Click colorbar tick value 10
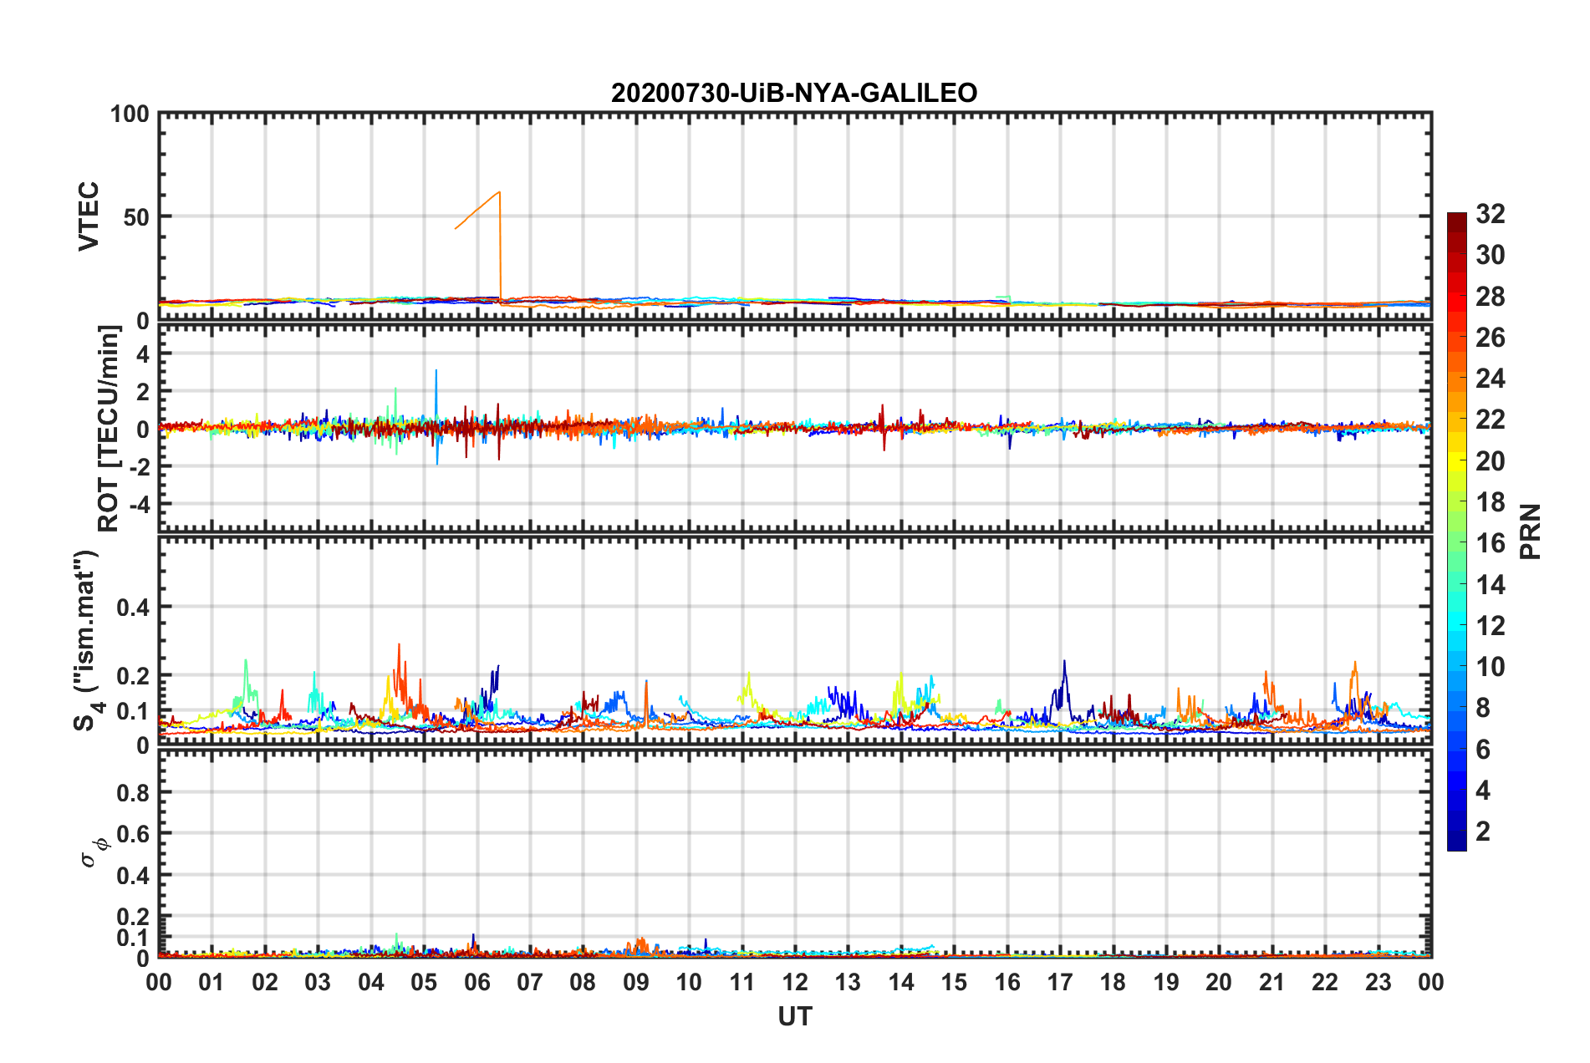The height and width of the screenshot is (1063, 1590). [1491, 667]
